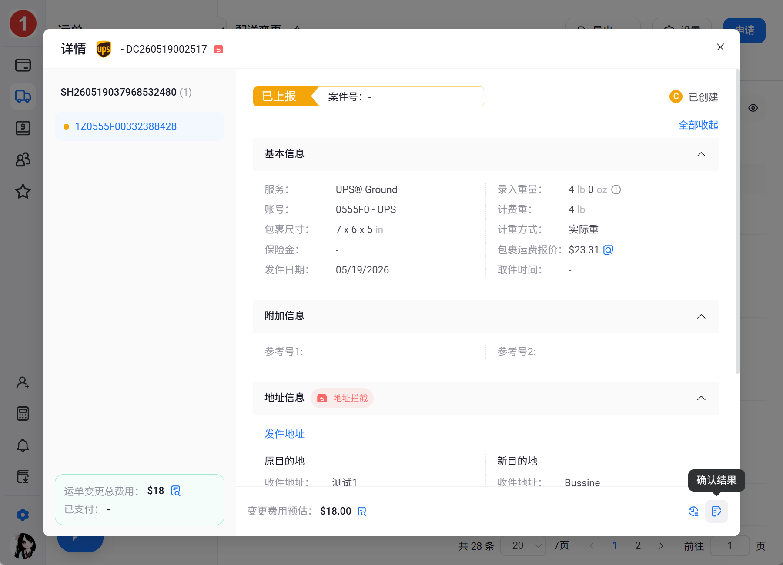View 运单变更总费用 fee details icon
Viewport: 783px width, 565px height.
click(176, 491)
